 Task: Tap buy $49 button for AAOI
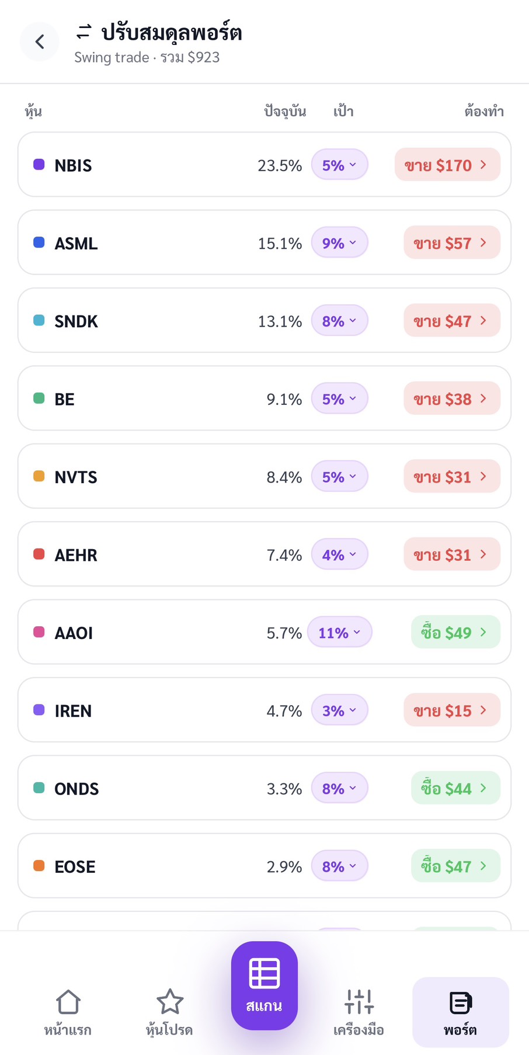pyautogui.click(x=455, y=632)
